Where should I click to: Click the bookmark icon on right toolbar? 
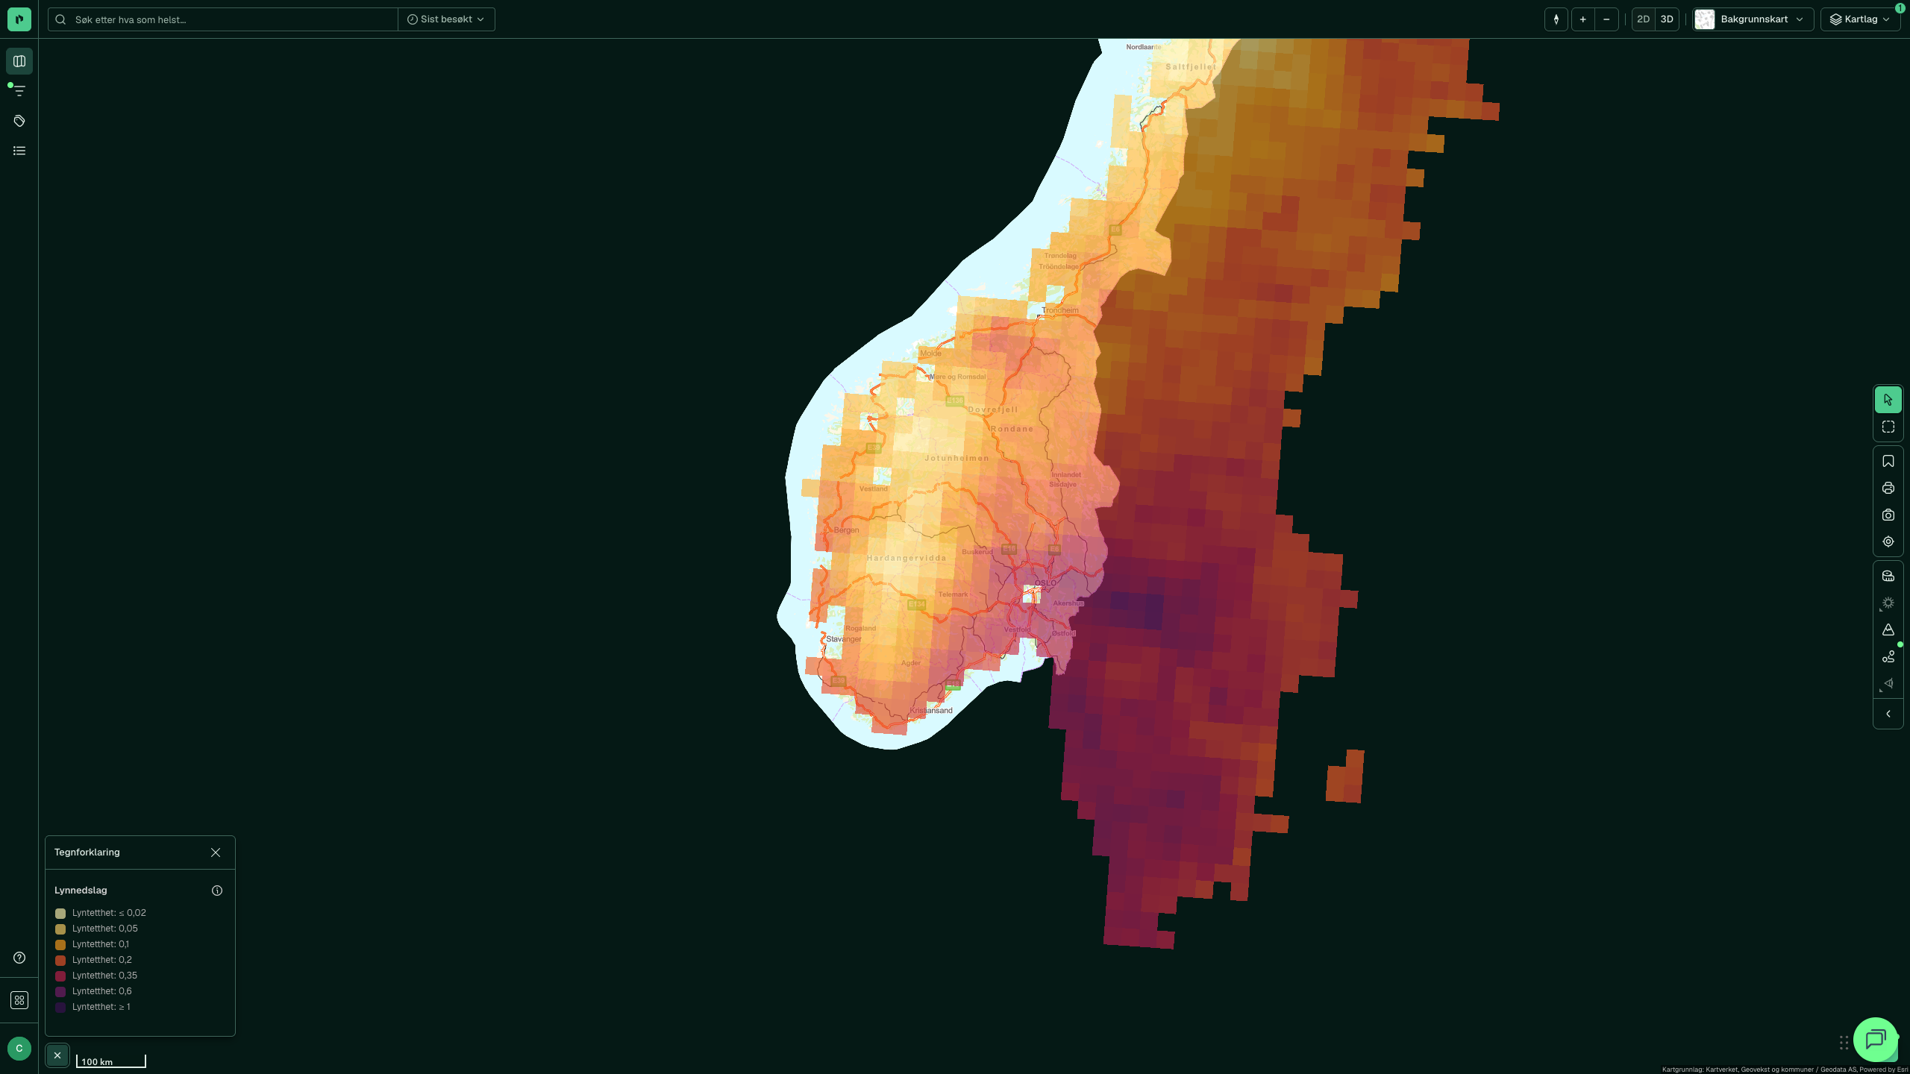pos(1888,462)
